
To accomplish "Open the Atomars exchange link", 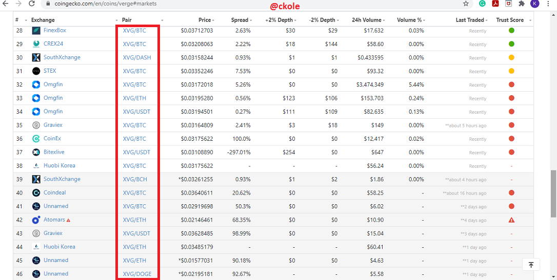I will coord(54,220).
